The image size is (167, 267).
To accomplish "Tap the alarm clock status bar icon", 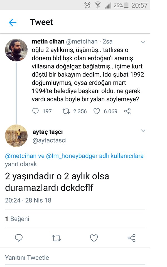I will pos(87,5).
